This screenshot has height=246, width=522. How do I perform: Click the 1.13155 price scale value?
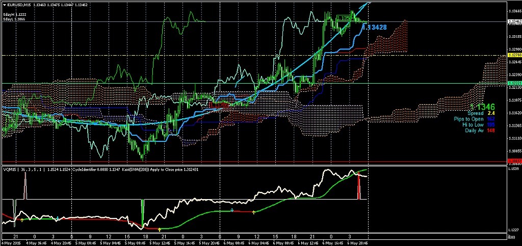click(x=514, y=36)
